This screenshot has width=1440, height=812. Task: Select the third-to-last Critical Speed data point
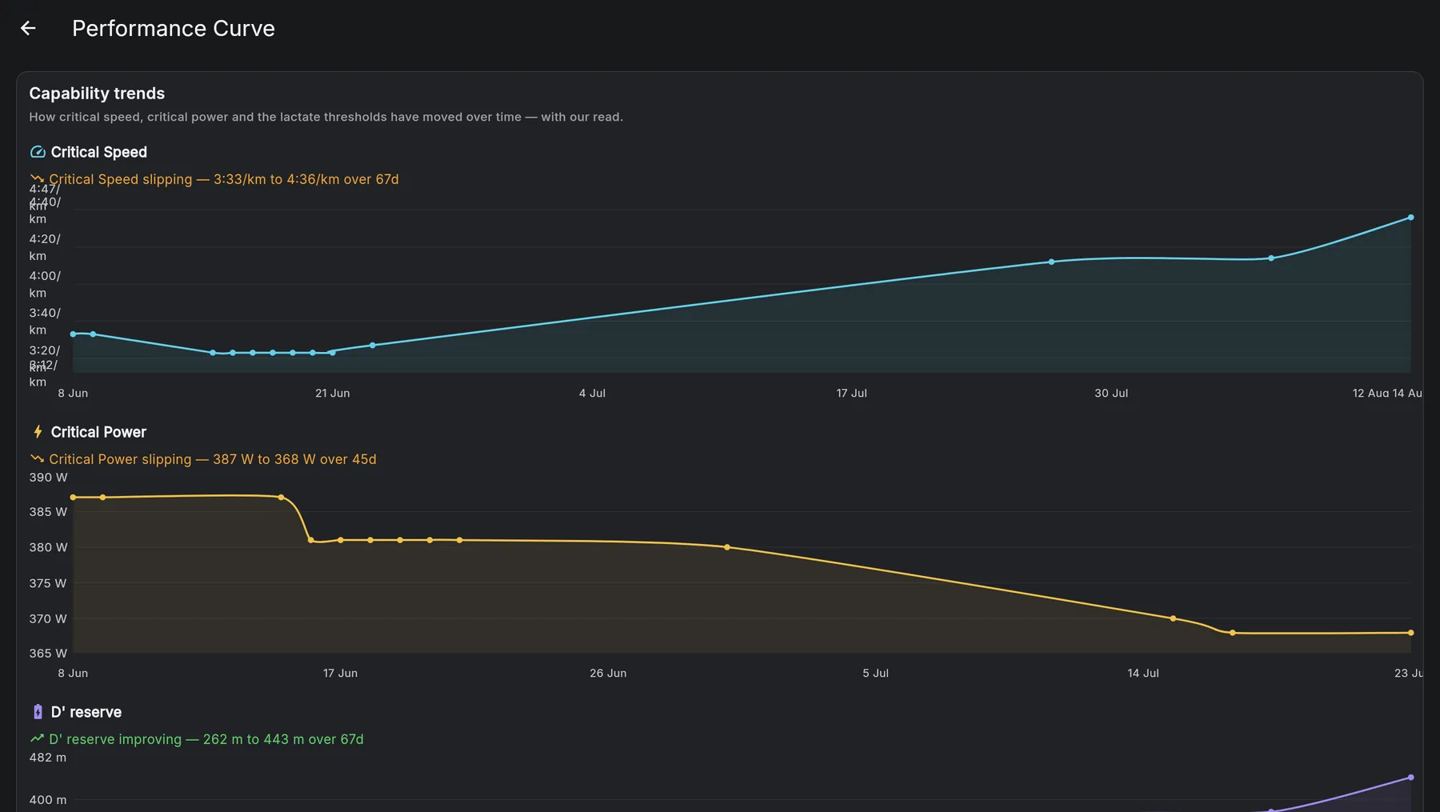pyautogui.click(x=1051, y=262)
